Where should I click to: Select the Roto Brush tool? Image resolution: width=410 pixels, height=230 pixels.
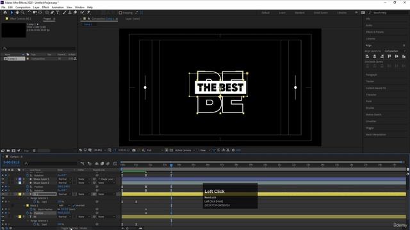(83, 13)
